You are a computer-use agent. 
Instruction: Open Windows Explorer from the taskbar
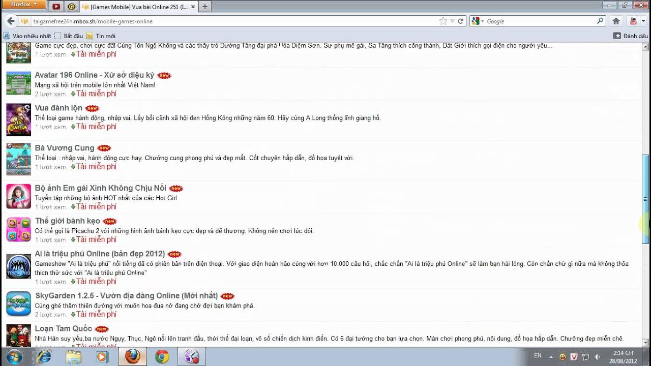pos(74,357)
